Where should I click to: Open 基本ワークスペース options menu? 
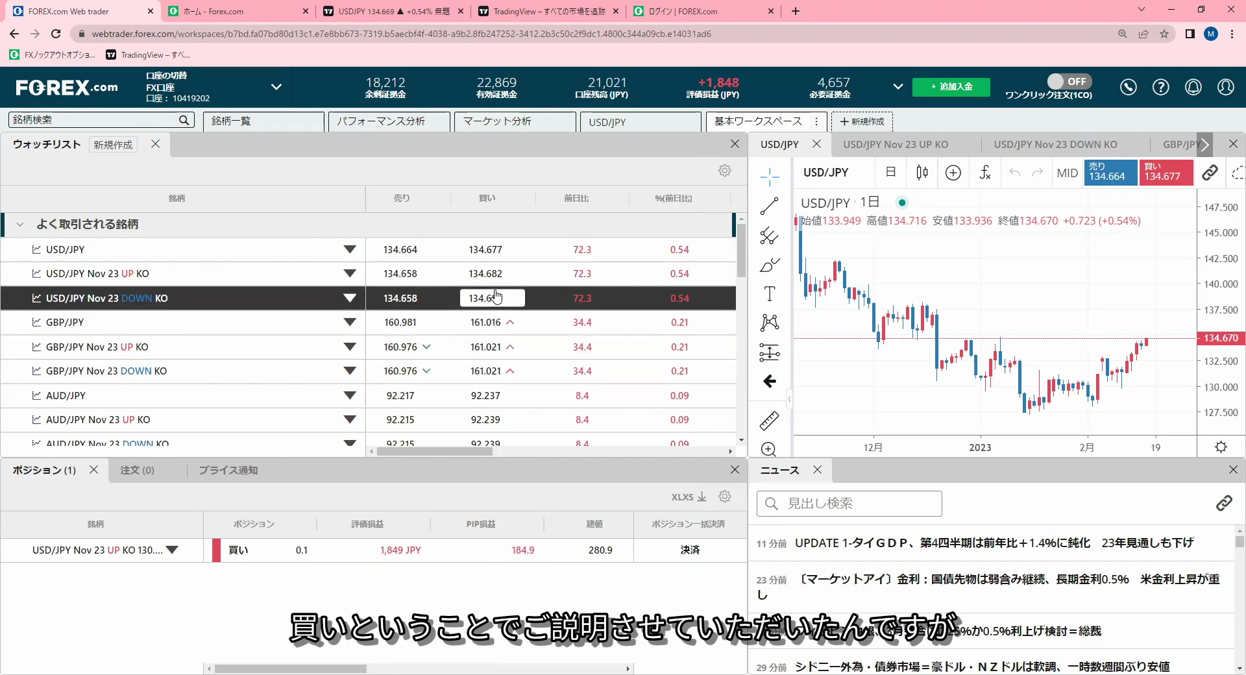[x=816, y=121]
